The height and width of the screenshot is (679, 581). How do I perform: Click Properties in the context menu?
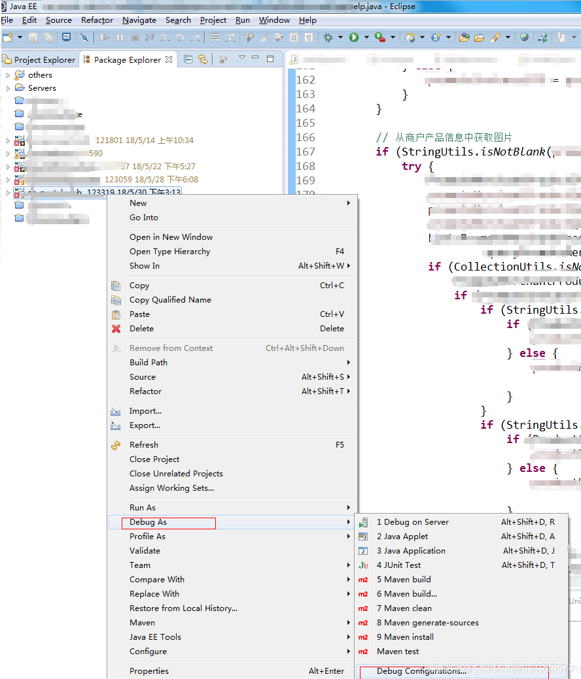tap(232, 671)
